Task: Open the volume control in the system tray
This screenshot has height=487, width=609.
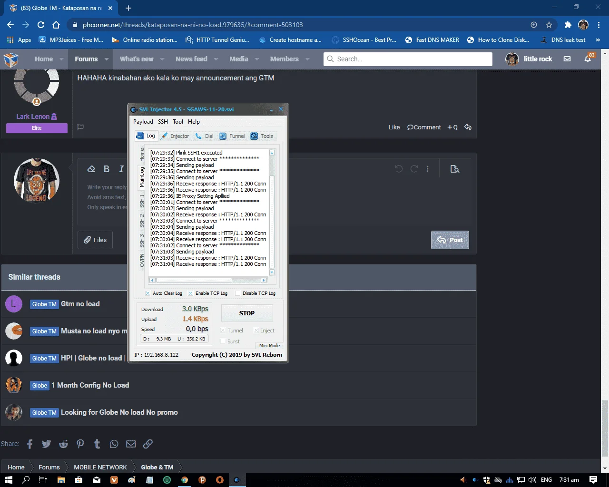Action: [532, 479]
